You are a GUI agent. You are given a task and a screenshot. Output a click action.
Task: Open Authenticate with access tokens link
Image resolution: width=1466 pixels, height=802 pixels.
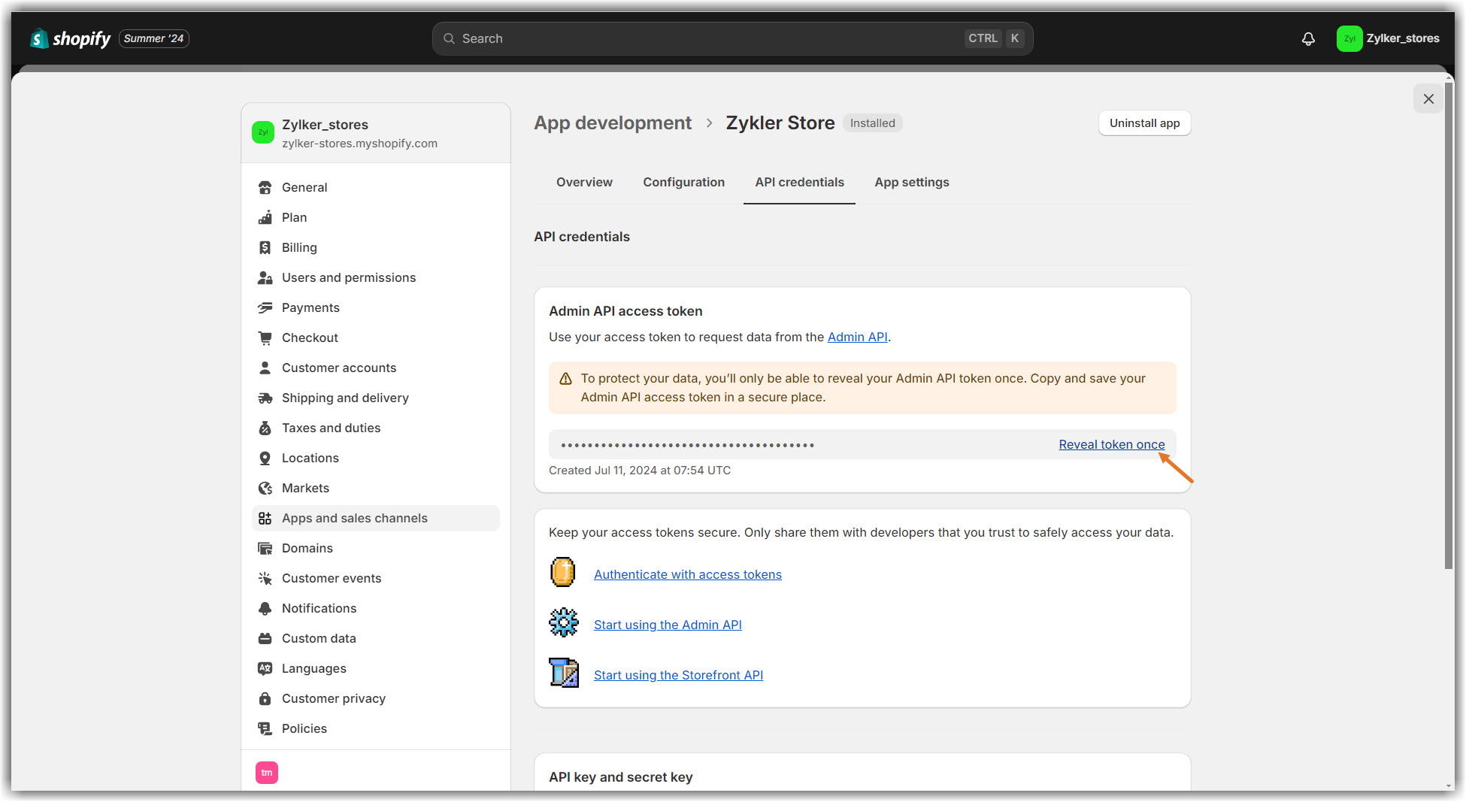pyautogui.click(x=687, y=574)
